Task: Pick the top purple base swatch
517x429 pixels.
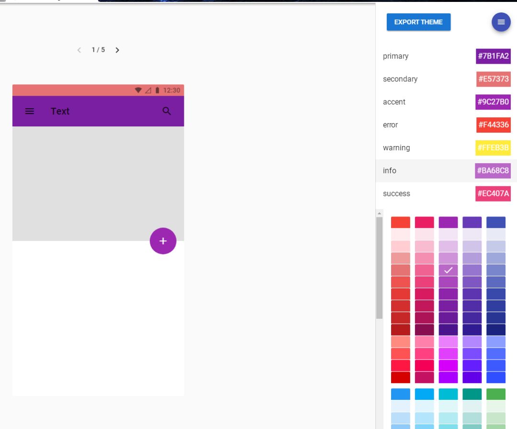Action: [x=448, y=222]
